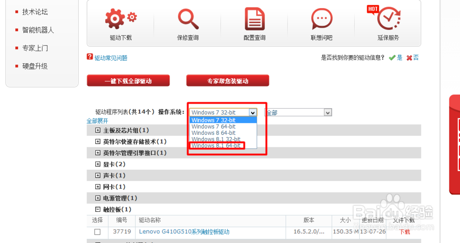Screen dimensions: 460x243
Task: Expand 主板及芯片组(1) category
Action: click(98, 130)
